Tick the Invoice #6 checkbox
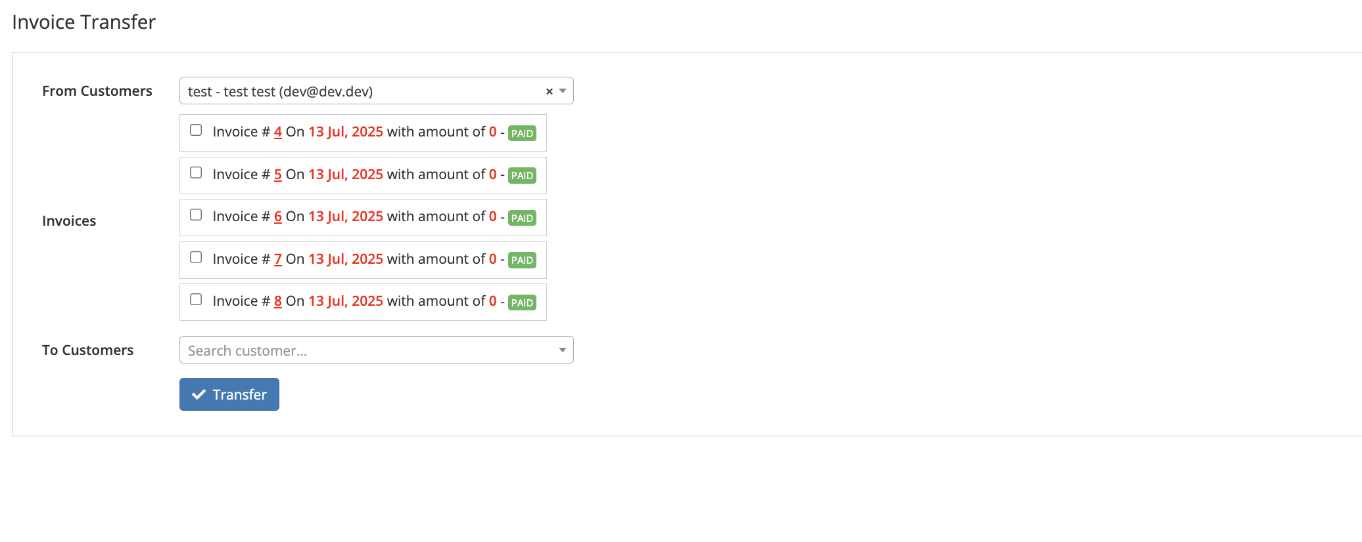Viewport: 1362px width, 542px height. [196, 215]
